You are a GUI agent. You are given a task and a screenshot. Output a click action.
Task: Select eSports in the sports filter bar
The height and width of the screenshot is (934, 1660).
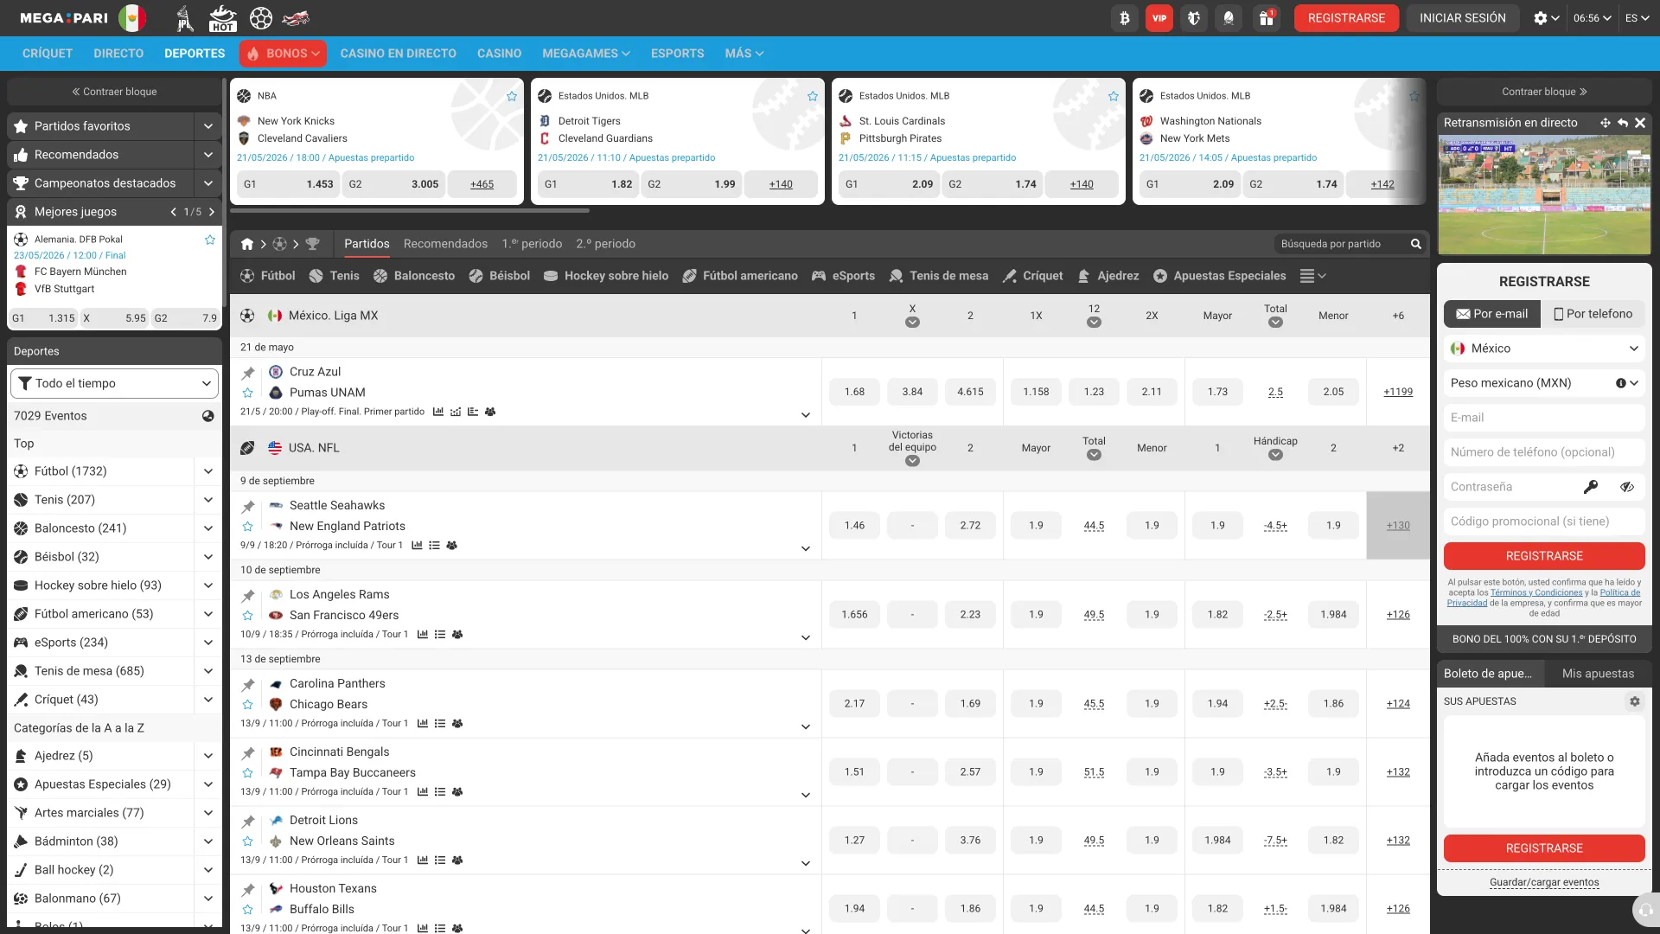(x=843, y=276)
